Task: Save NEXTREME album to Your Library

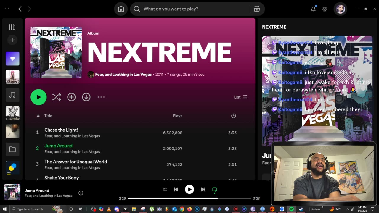Action: [x=71, y=97]
